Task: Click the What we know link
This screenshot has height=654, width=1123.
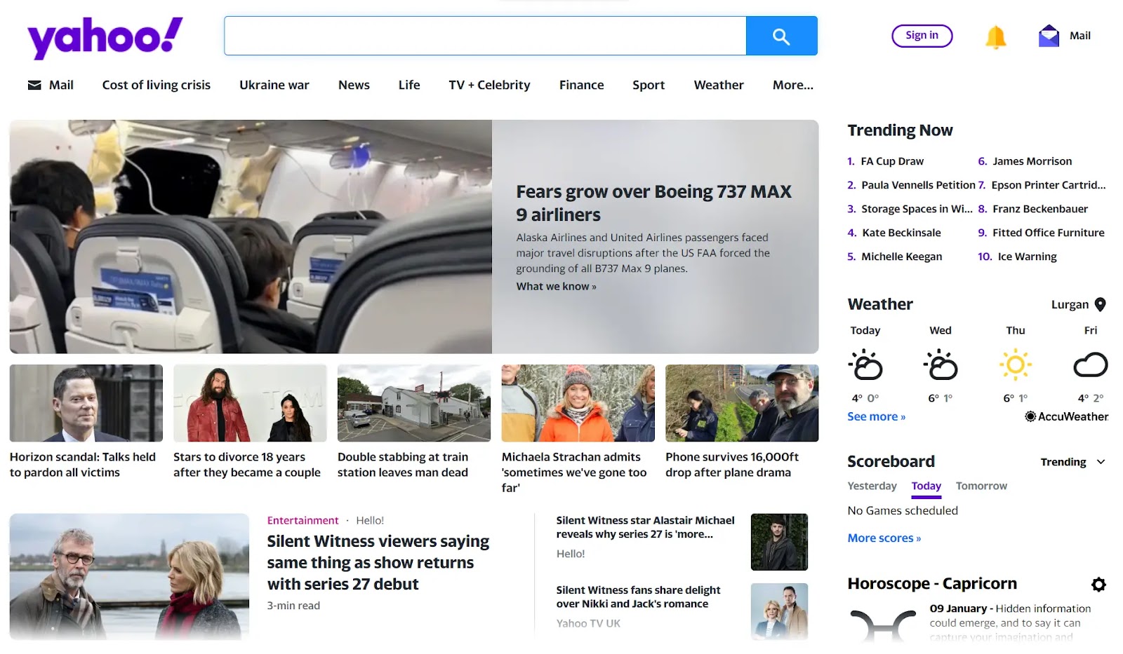Action: coord(556,286)
